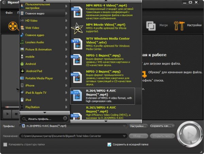The width and height of the screenshot is (204, 154).
Task: Select the H.264 file icon
Action: (x=76, y=96)
